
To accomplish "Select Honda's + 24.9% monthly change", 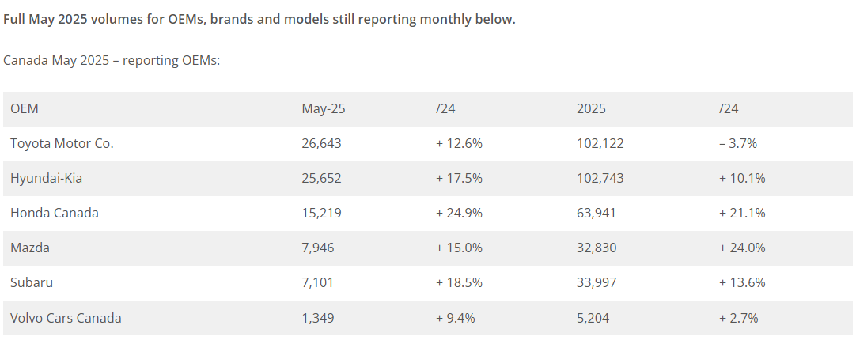I will (x=459, y=214).
